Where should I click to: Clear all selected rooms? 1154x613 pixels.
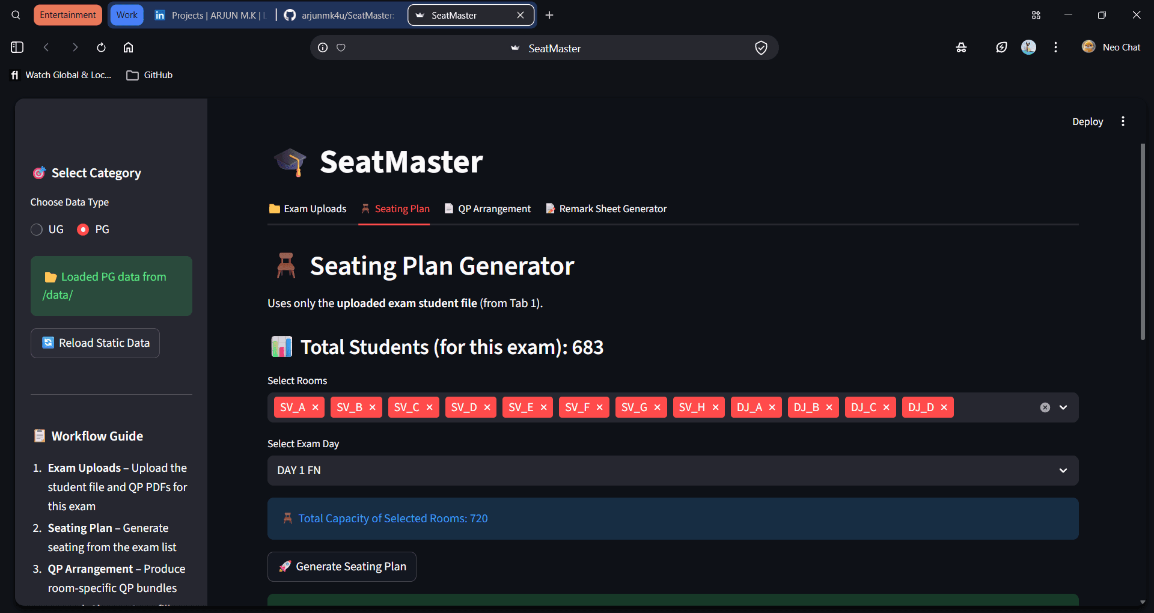1045,407
